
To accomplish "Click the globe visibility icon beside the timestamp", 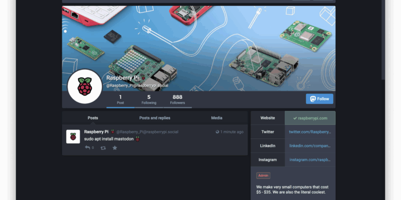I will click(217, 132).
